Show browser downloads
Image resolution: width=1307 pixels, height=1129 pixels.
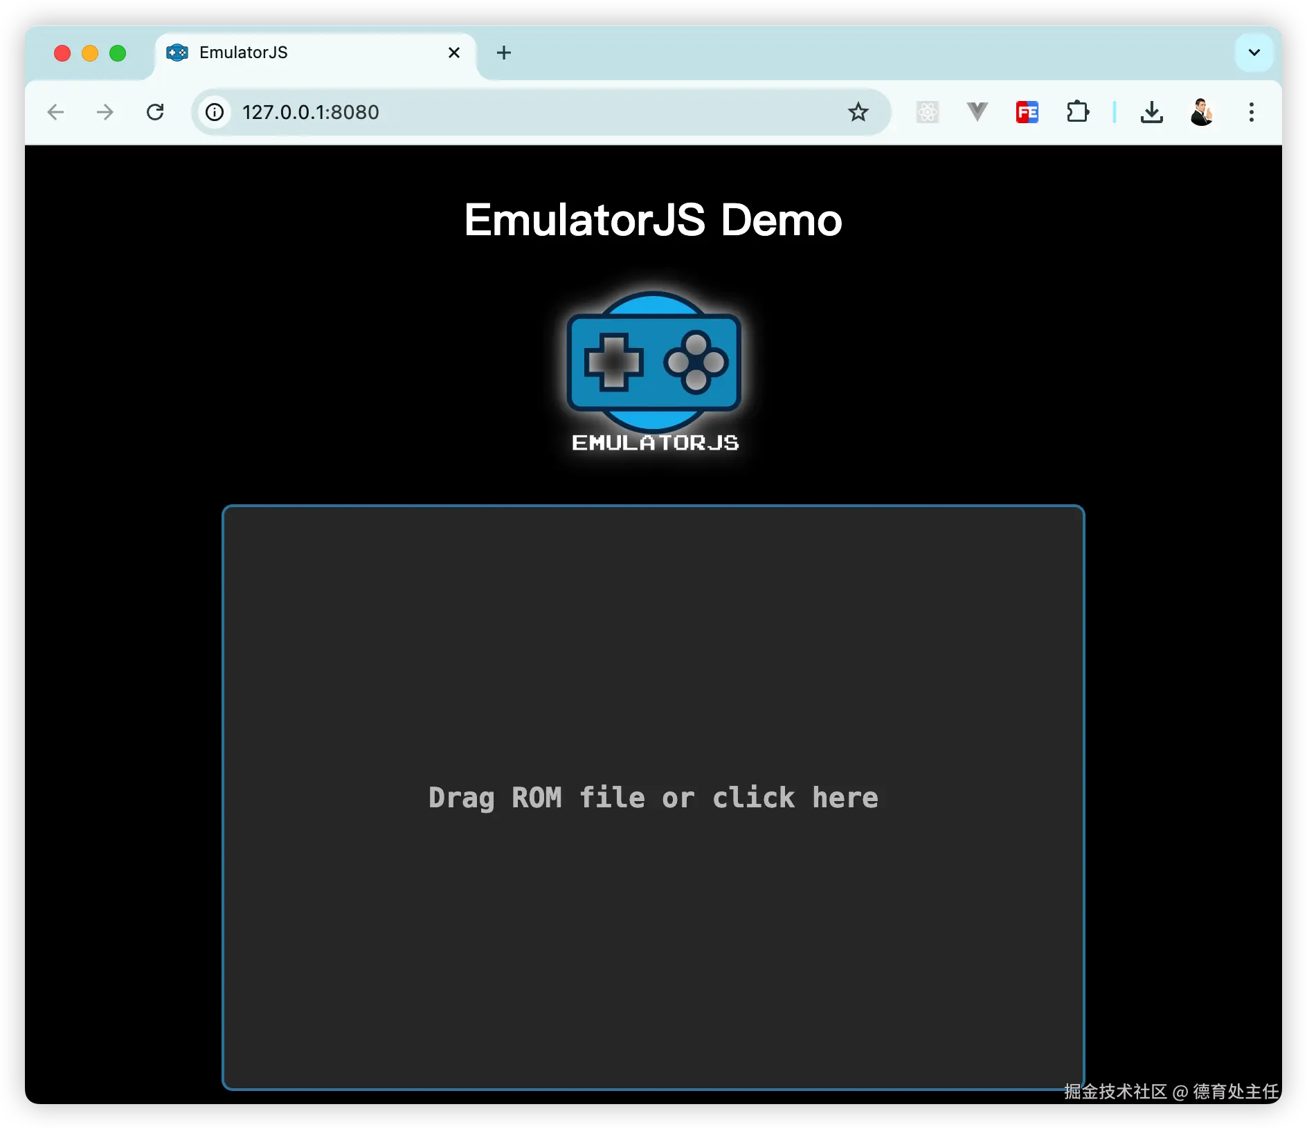coord(1152,112)
